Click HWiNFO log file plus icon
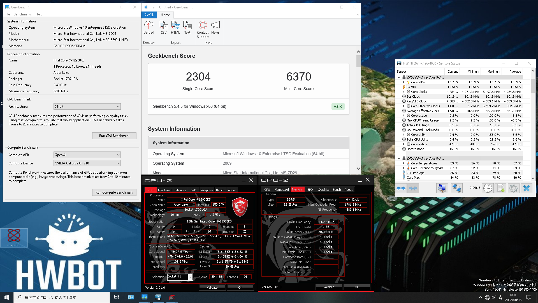The width and height of the screenshot is (538, 303). click(500, 188)
